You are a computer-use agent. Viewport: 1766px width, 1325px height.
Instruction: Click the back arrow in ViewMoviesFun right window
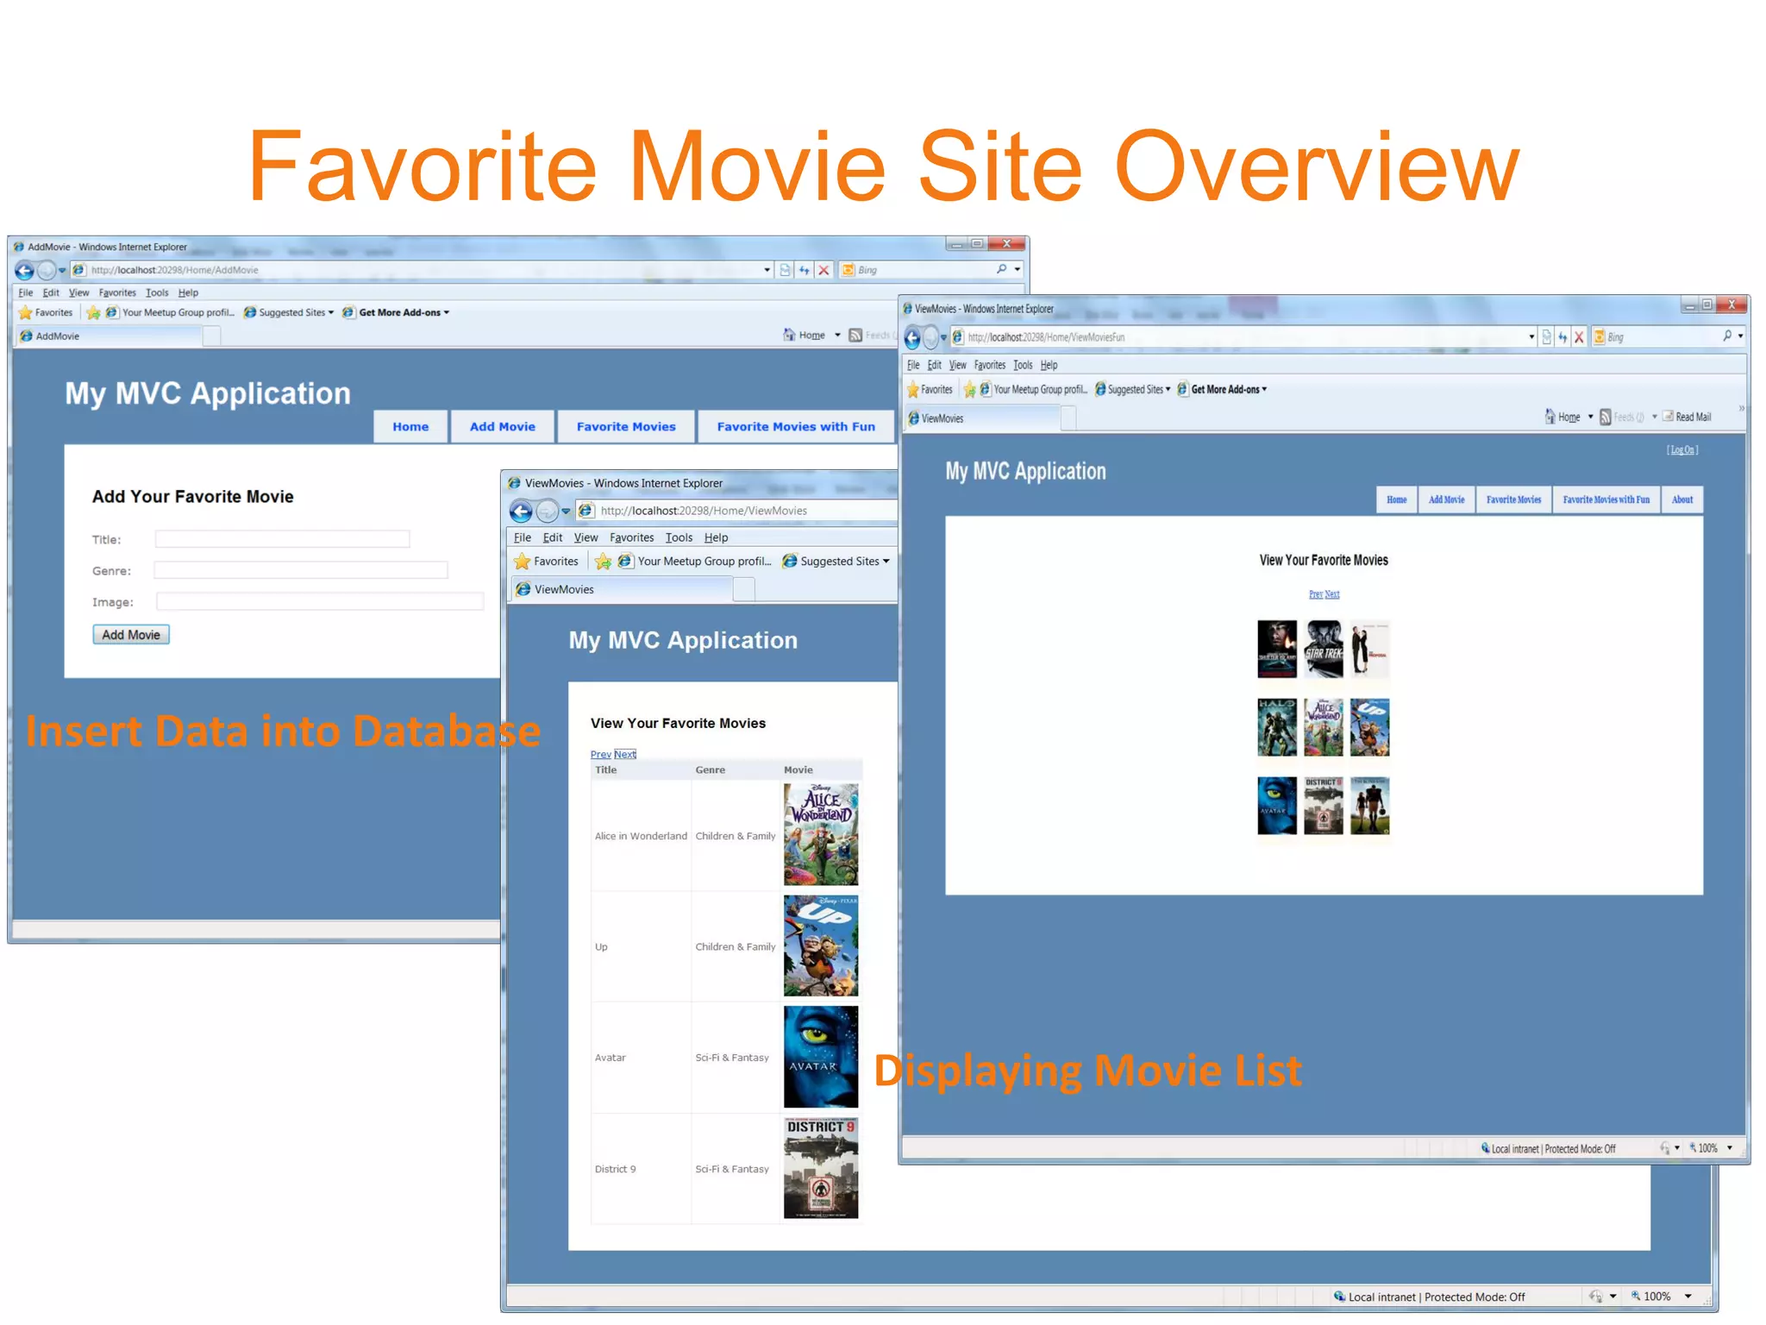911,337
